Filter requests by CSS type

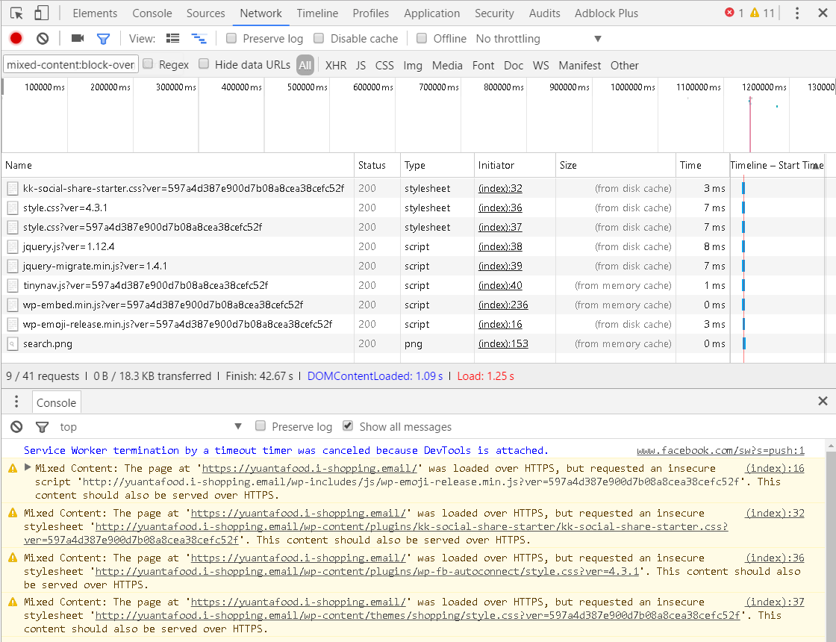[384, 65]
